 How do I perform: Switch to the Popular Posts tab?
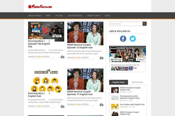pos(118,82)
